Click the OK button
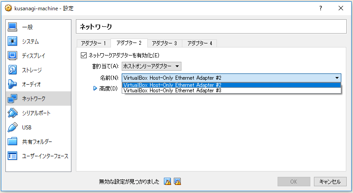The width and height of the screenshot is (353, 193). coord(294,181)
